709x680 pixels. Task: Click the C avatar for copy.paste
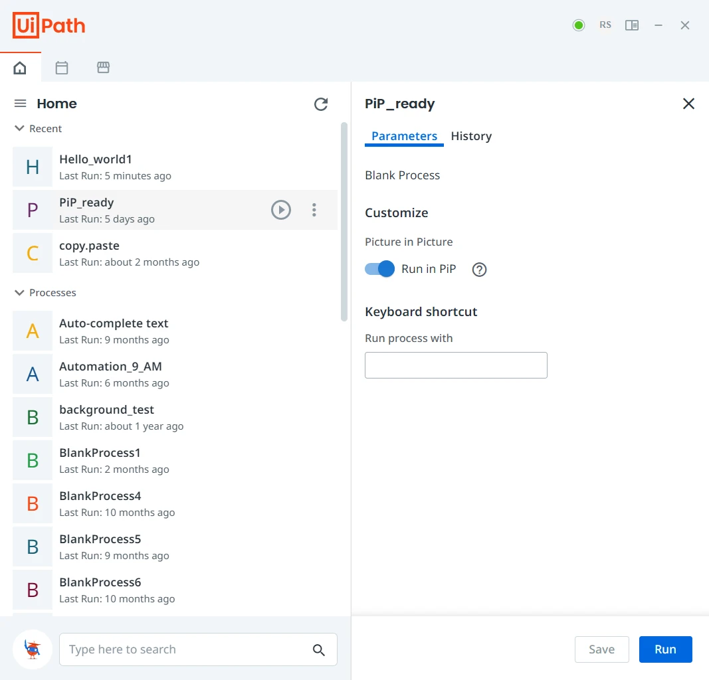33,253
